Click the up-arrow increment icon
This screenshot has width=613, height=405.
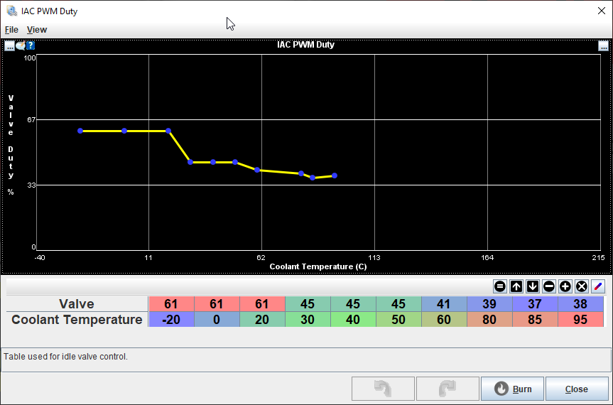(516, 286)
